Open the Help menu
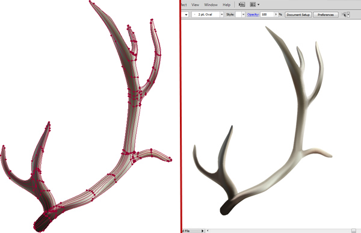The width and height of the screenshot is (361, 233). point(226,5)
